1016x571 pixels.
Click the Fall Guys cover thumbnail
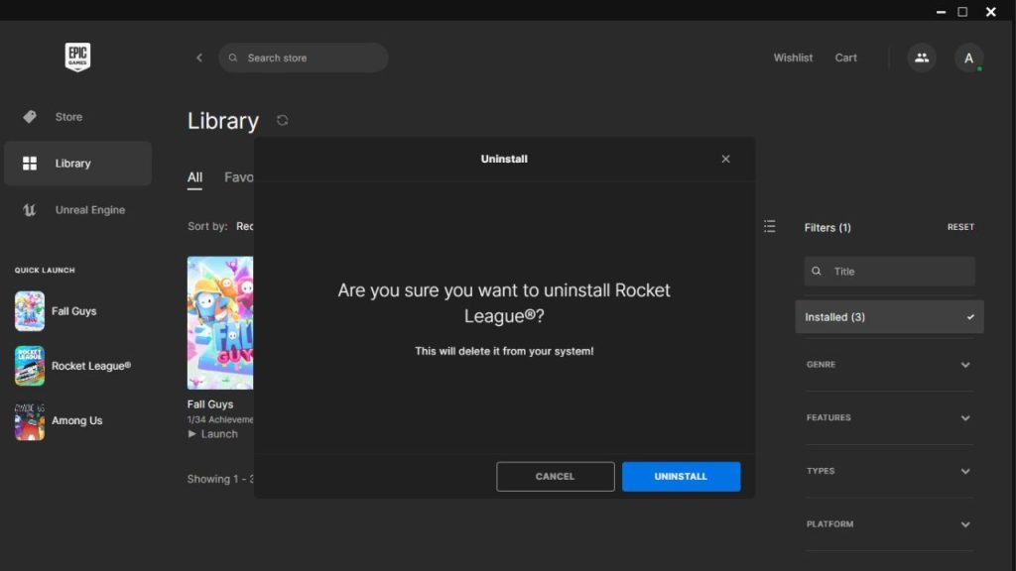tap(220, 323)
